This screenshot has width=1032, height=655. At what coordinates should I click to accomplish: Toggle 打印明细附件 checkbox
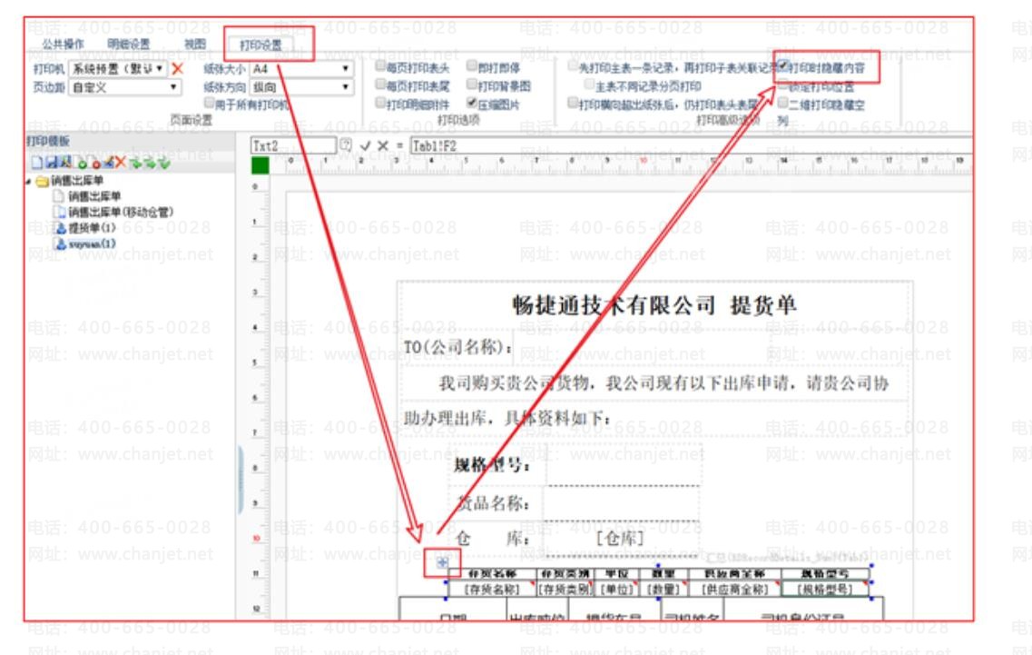(380, 103)
